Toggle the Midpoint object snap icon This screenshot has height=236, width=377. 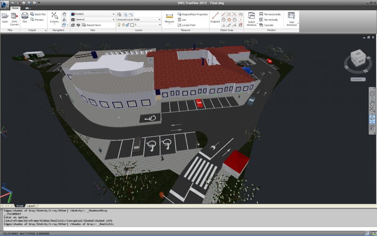(223, 14)
